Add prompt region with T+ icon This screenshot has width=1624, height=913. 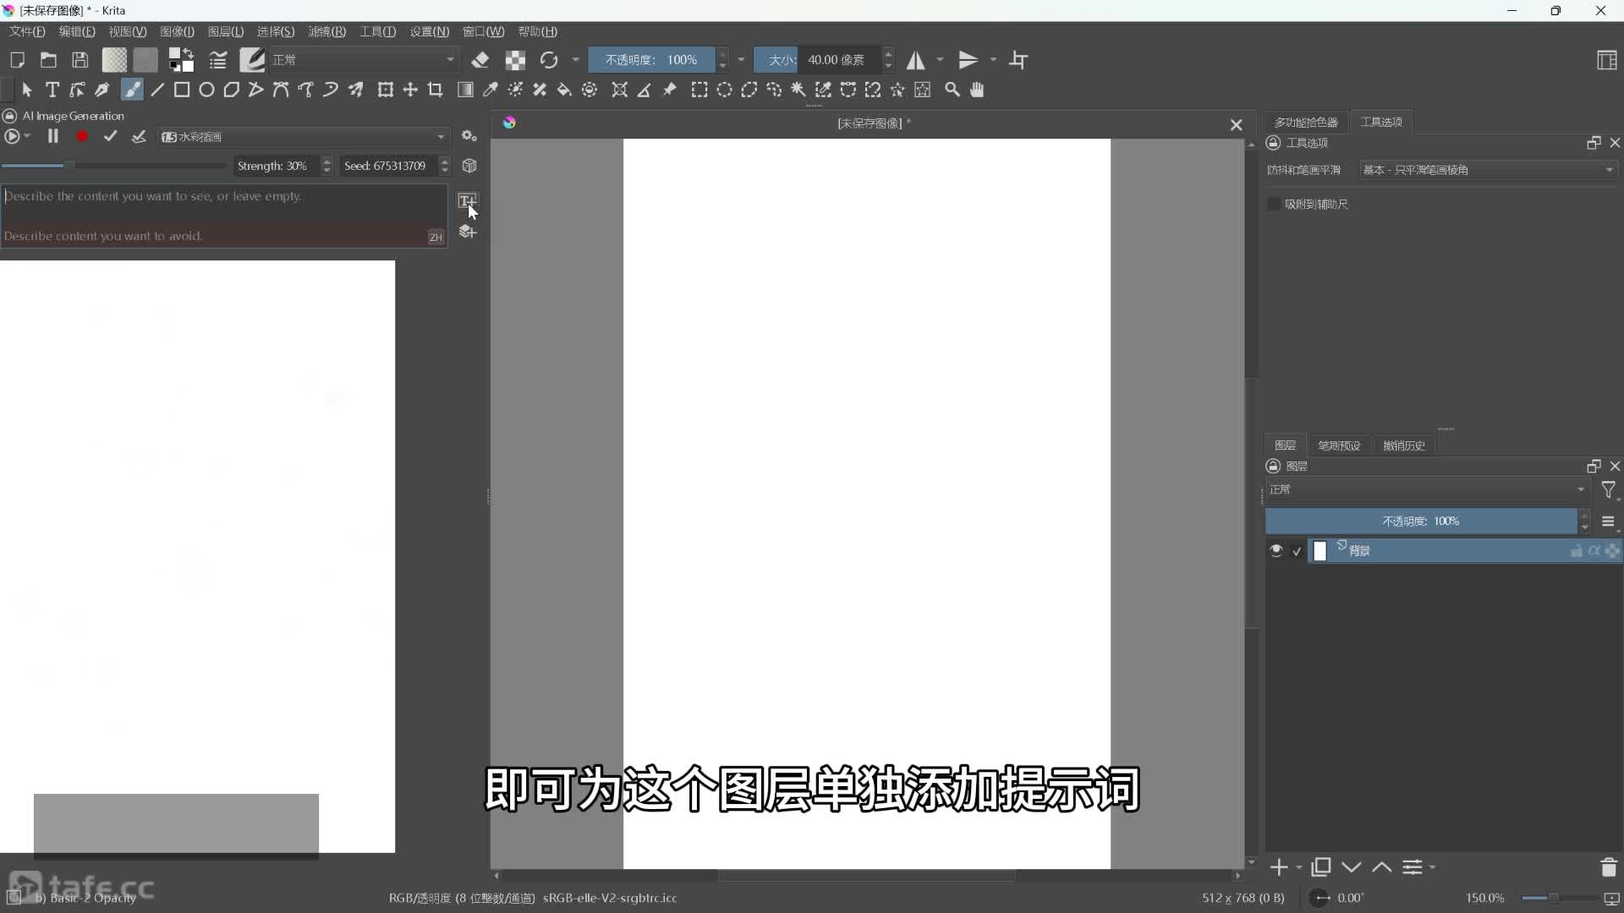tap(467, 200)
